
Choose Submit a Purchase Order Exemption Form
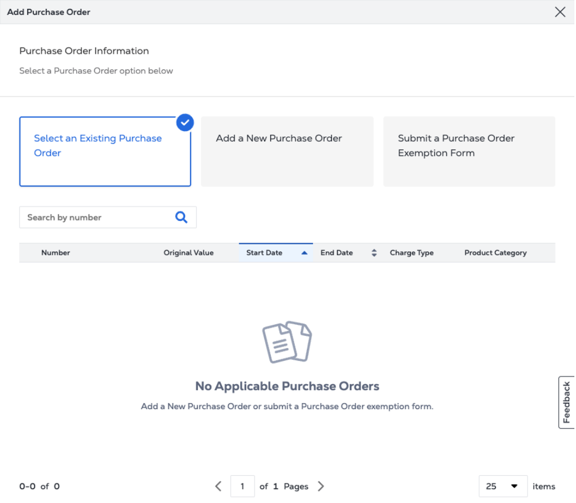[469, 151]
